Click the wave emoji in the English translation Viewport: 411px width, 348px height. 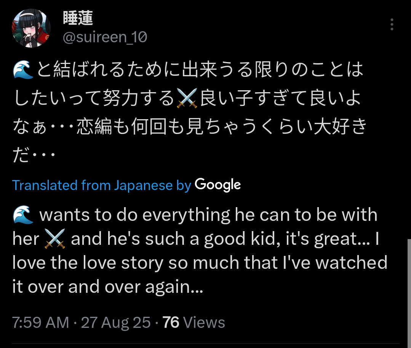[23, 215]
